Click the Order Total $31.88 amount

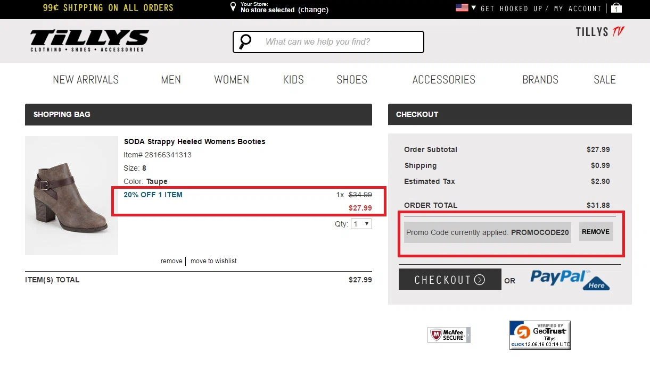coord(598,205)
